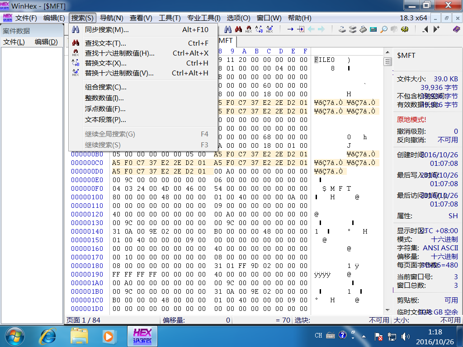This screenshot has height=347, width=463.
Task: Open the 文件(F) menu
Action: pos(26,18)
